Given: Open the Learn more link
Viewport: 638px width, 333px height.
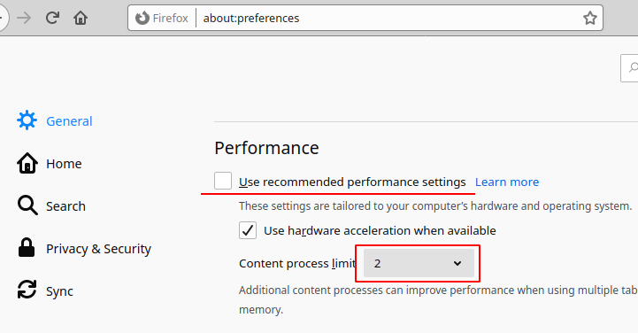Looking at the screenshot, I should (x=507, y=182).
